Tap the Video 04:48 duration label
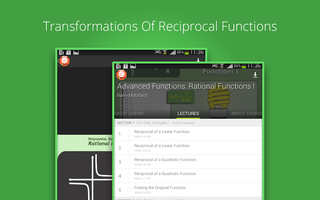 coord(142,136)
